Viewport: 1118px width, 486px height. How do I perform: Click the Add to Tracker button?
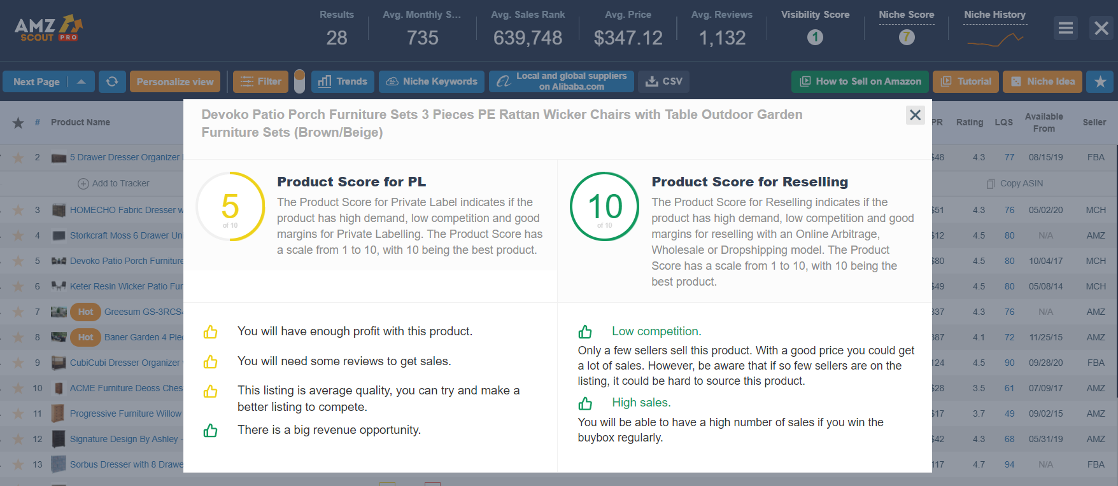coord(113,183)
